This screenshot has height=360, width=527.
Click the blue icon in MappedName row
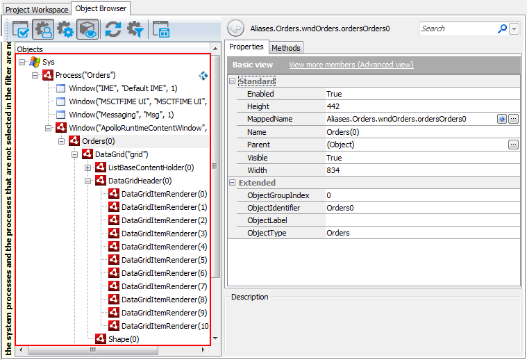click(501, 119)
